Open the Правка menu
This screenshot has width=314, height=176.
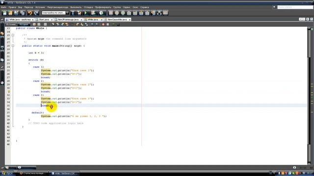pyautogui.click(x=12, y=7)
